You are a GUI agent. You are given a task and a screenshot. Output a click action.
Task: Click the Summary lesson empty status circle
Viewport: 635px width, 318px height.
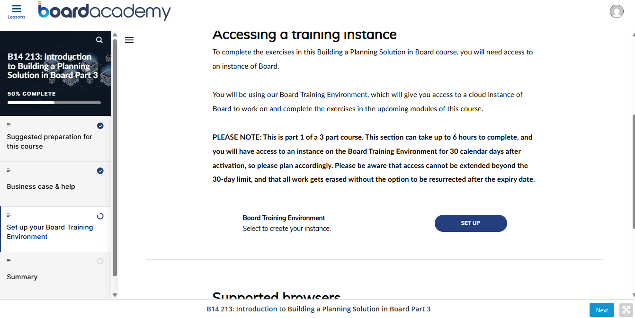[x=100, y=261]
